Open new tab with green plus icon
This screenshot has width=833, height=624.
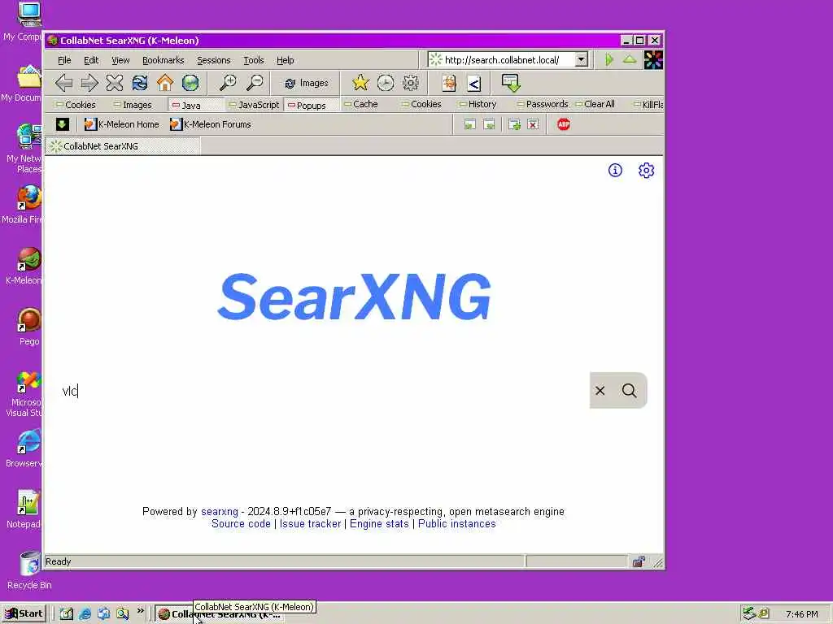pos(514,124)
